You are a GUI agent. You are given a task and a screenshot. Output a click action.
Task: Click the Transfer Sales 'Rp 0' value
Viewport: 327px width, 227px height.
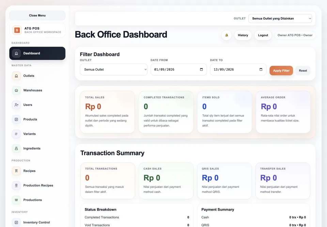269,178
